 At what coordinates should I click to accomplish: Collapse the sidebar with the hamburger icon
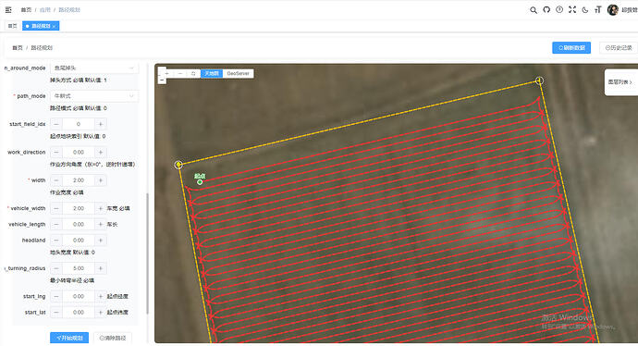point(8,10)
